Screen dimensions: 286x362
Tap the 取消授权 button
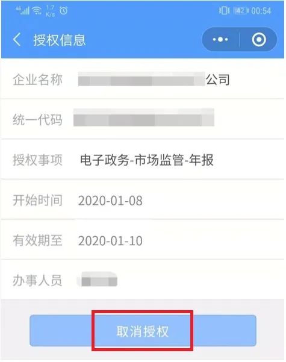[x=143, y=331]
